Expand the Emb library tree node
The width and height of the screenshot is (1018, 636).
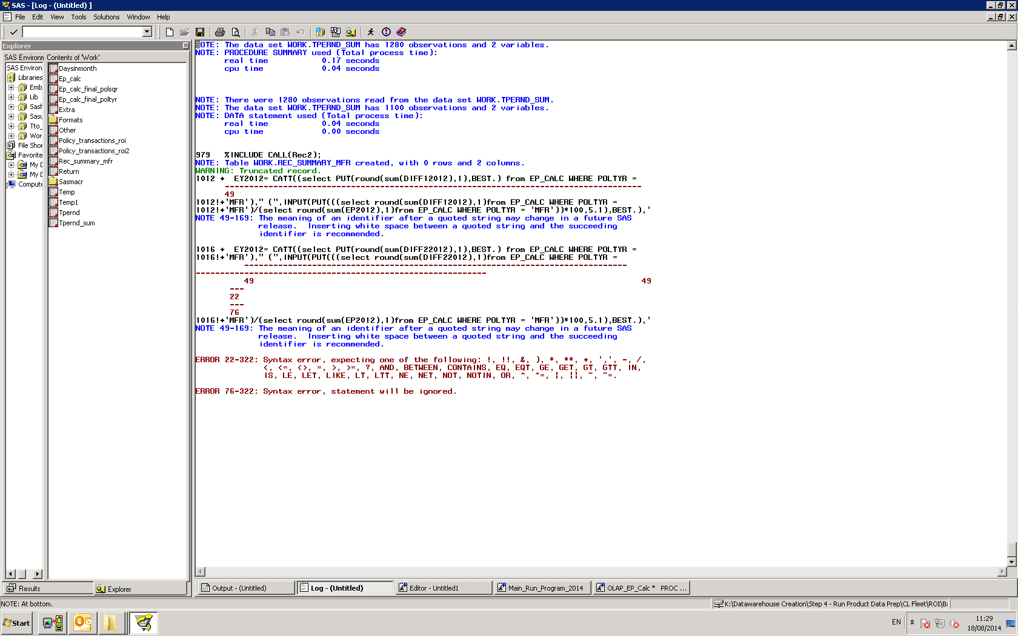pos(11,87)
